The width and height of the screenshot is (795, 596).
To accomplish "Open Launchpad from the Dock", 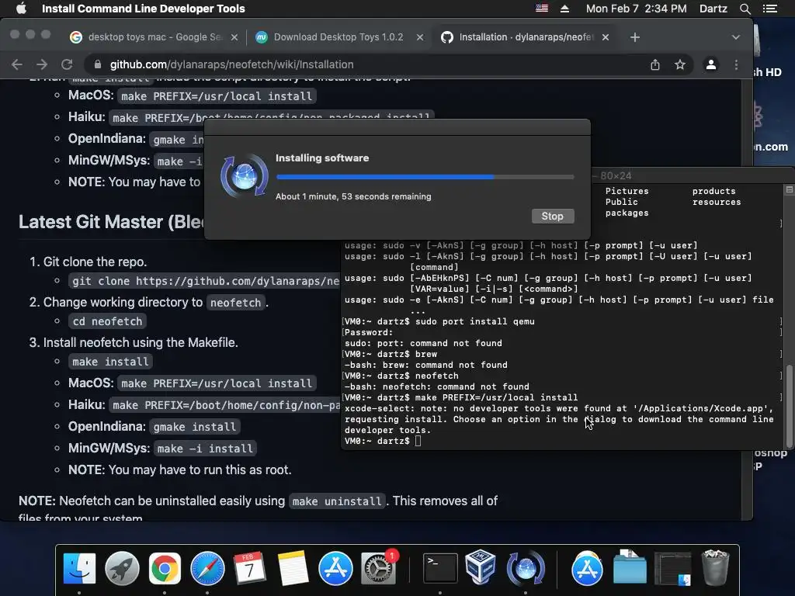I will click(x=122, y=568).
